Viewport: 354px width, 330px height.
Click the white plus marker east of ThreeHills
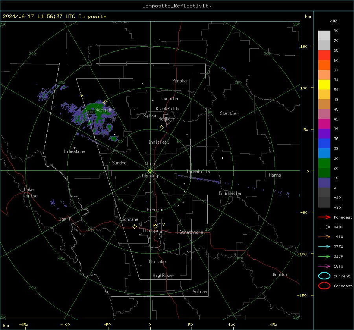point(222,158)
